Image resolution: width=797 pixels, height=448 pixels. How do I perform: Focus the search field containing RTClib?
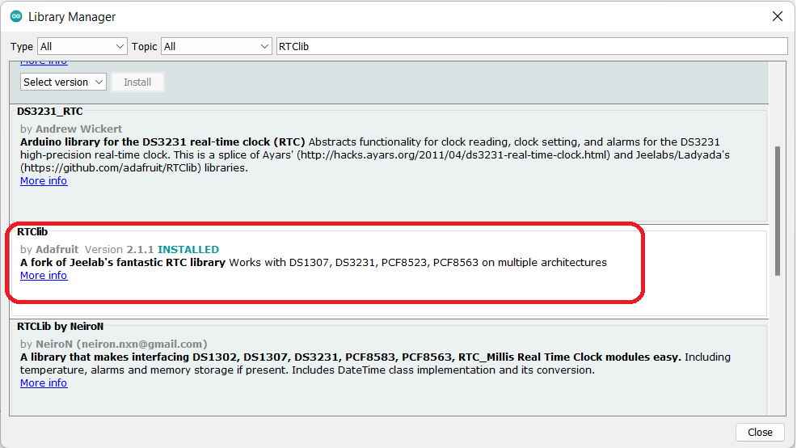point(532,46)
